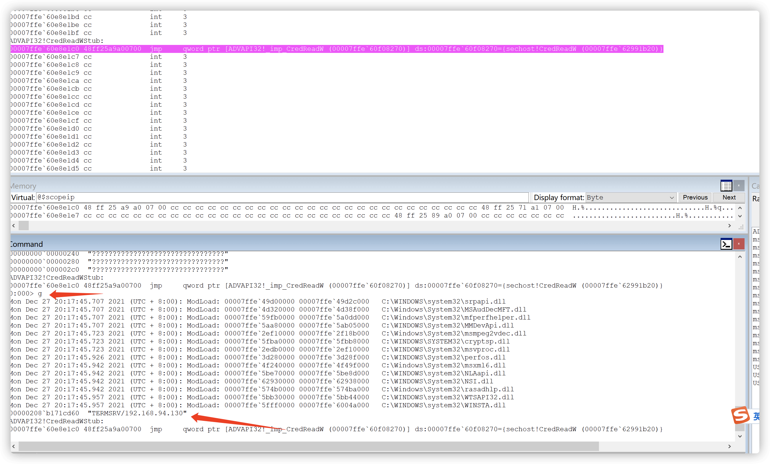Click the Command window prompt icon
Viewport: 770px width, 464px height.
coord(726,244)
